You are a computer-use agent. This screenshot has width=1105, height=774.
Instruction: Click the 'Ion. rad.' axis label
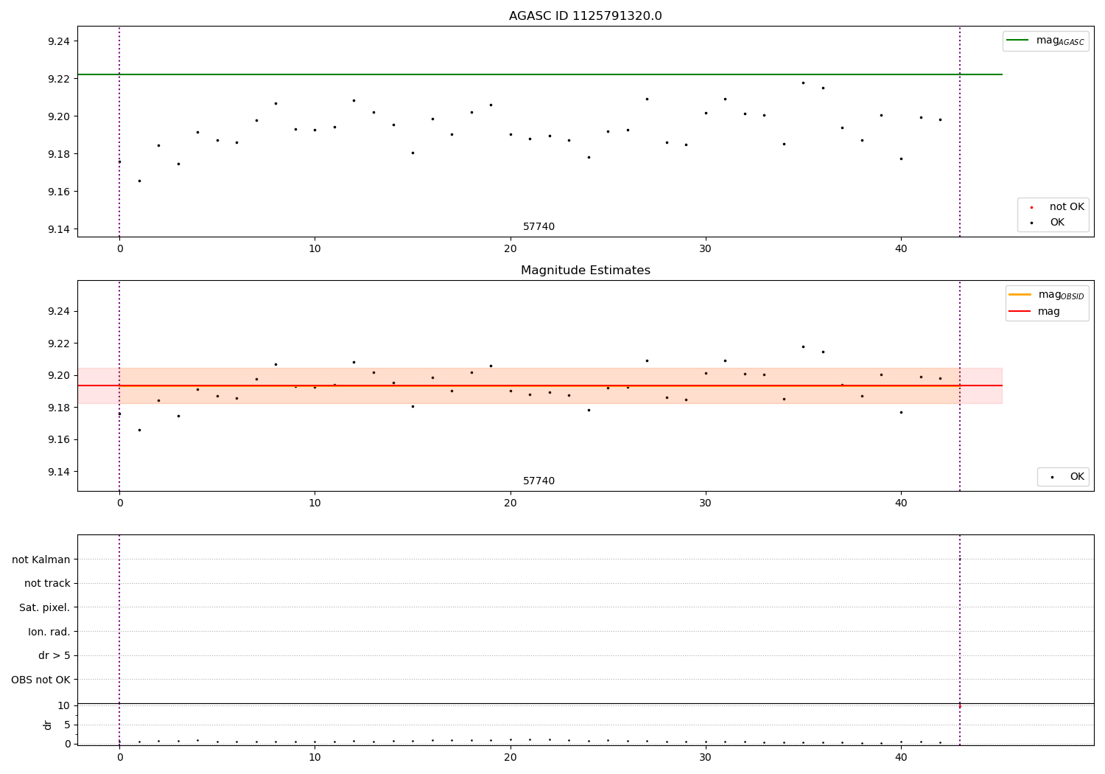coord(49,632)
